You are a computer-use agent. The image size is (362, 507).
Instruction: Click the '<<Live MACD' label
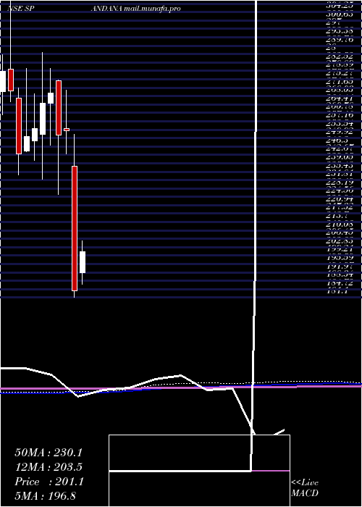pyautogui.click(x=305, y=488)
